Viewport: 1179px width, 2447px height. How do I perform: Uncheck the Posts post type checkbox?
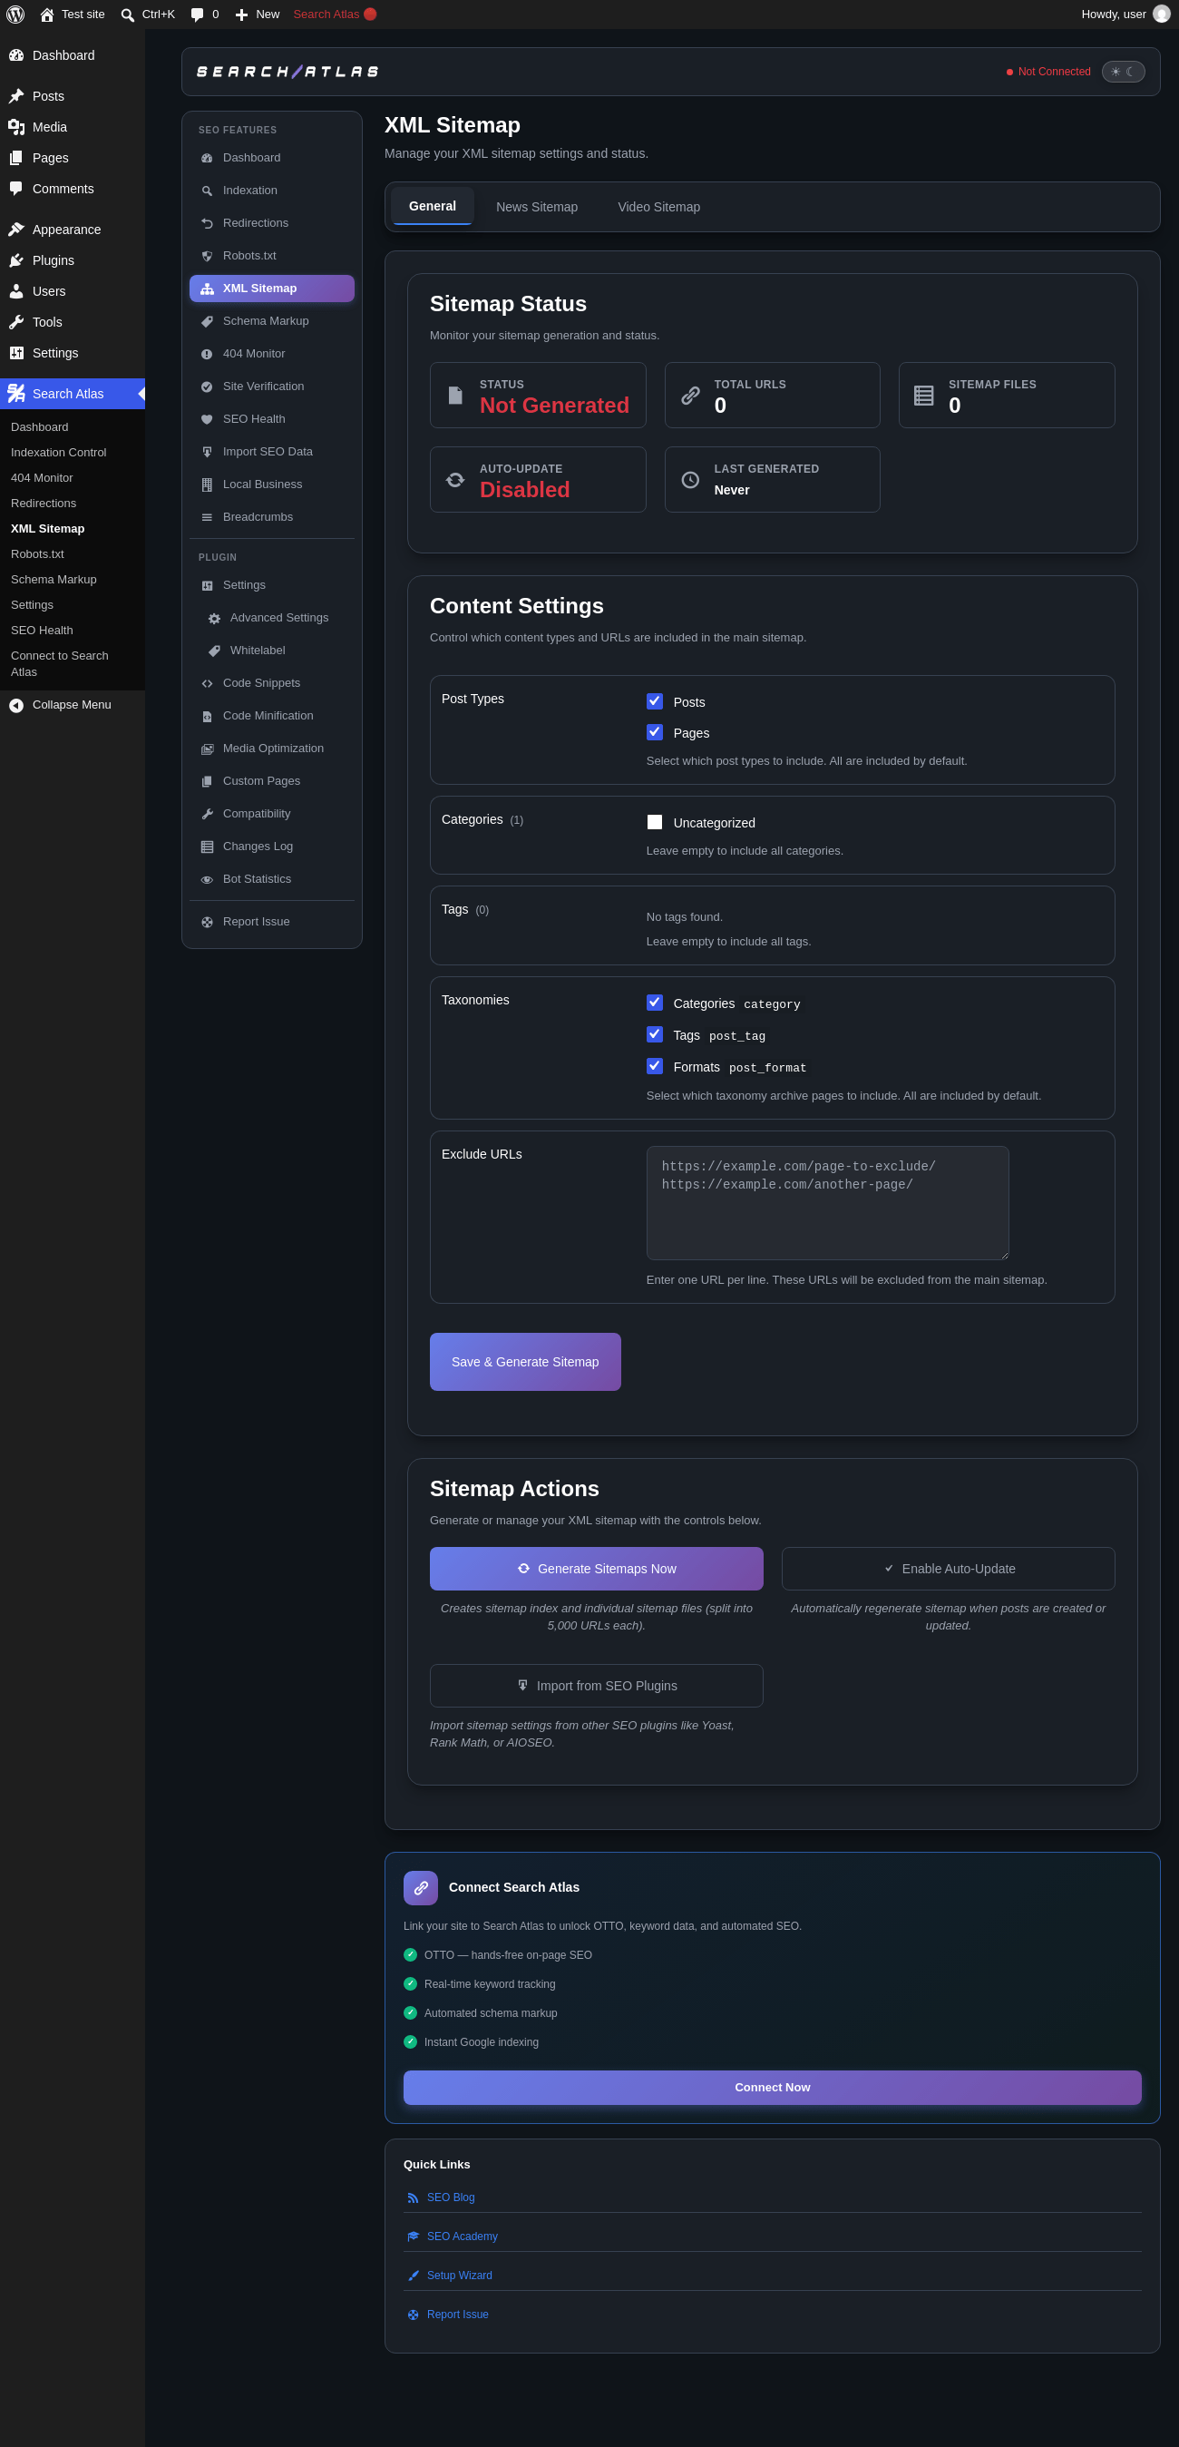tap(654, 701)
